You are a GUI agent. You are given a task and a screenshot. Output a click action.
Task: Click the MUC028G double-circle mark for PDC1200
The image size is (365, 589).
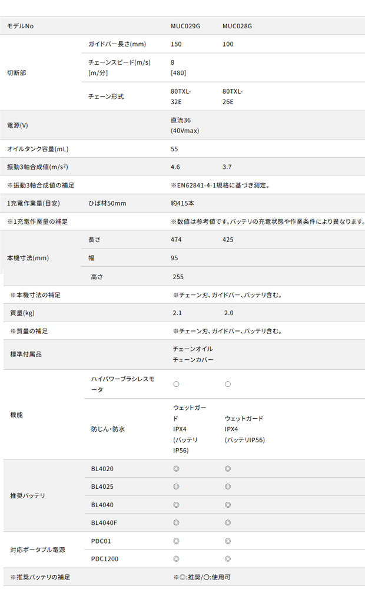[x=228, y=558]
